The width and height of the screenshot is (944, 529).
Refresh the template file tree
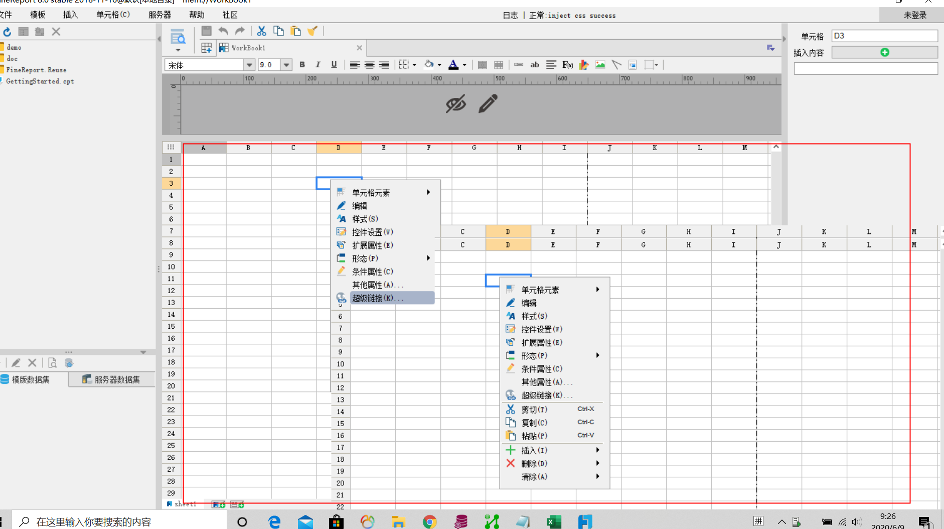pyautogui.click(x=7, y=32)
